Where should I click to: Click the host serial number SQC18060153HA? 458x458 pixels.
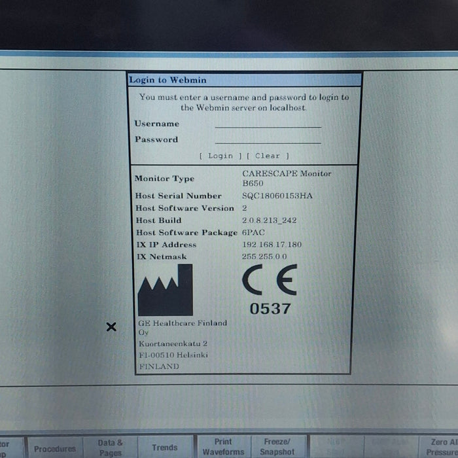(x=277, y=196)
